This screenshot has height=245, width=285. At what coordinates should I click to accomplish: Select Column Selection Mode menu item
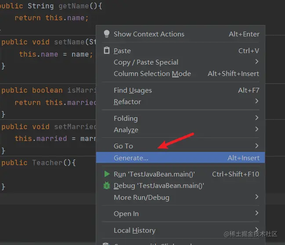180,74
